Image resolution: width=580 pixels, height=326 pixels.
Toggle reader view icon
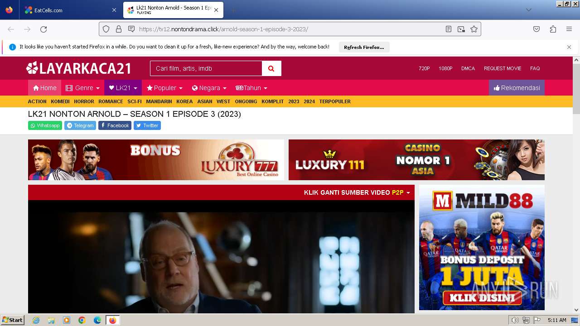pyautogui.click(x=449, y=29)
